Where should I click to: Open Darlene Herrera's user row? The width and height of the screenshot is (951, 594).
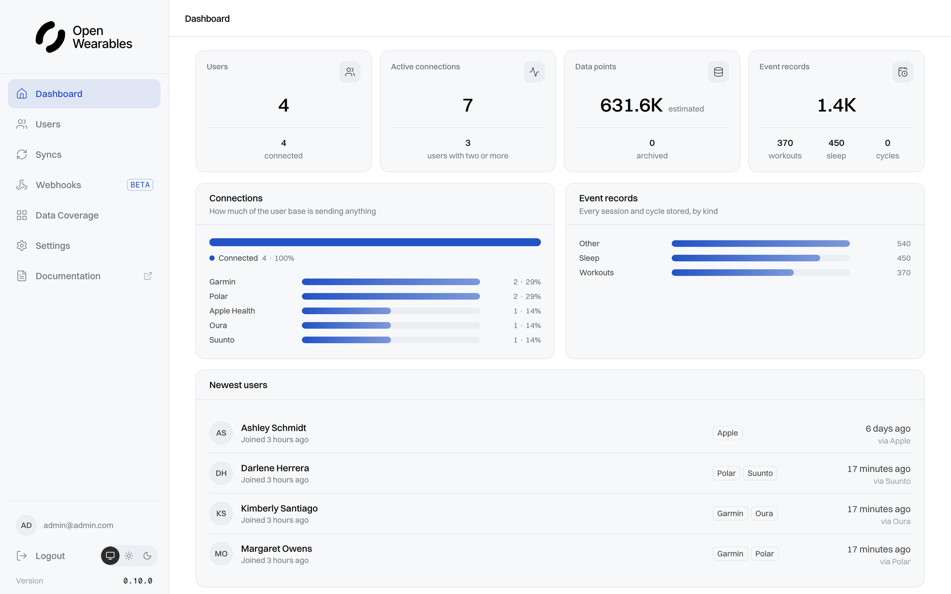tap(560, 473)
